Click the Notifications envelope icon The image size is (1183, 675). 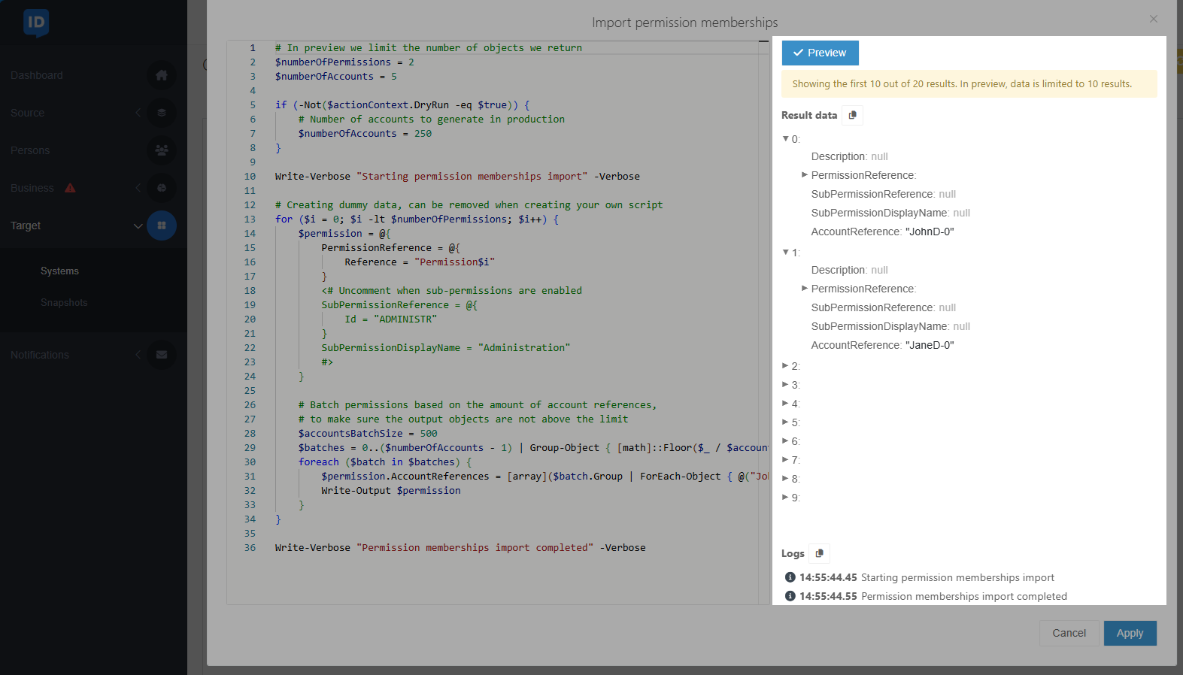[x=162, y=355]
